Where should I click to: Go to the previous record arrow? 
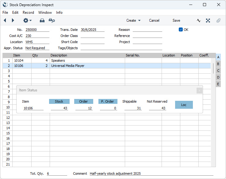tap(5, 20)
